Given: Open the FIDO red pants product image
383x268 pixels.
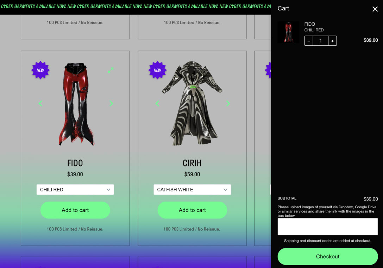Looking at the screenshot, I should point(76,104).
